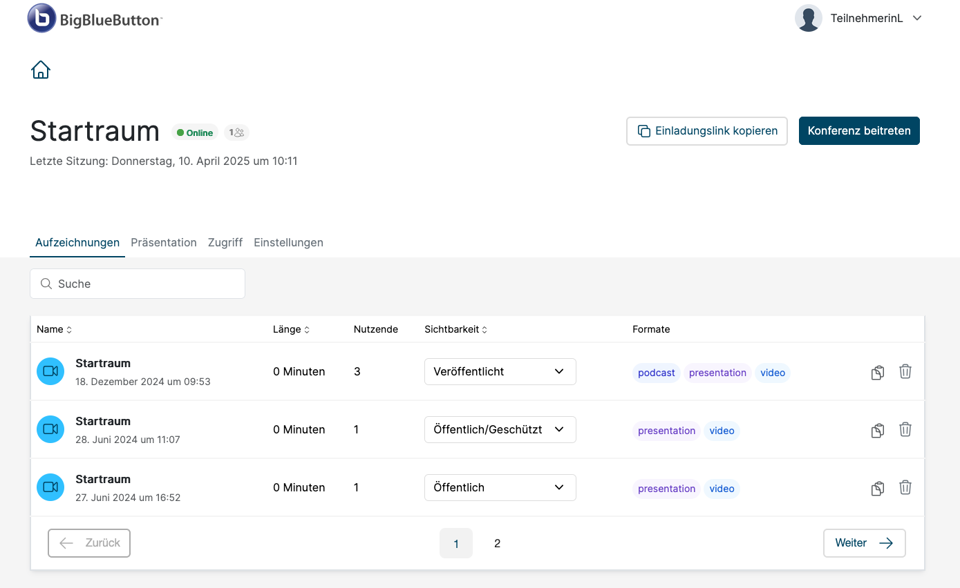Sort recordings by Sichtbarkeit column

(455, 329)
